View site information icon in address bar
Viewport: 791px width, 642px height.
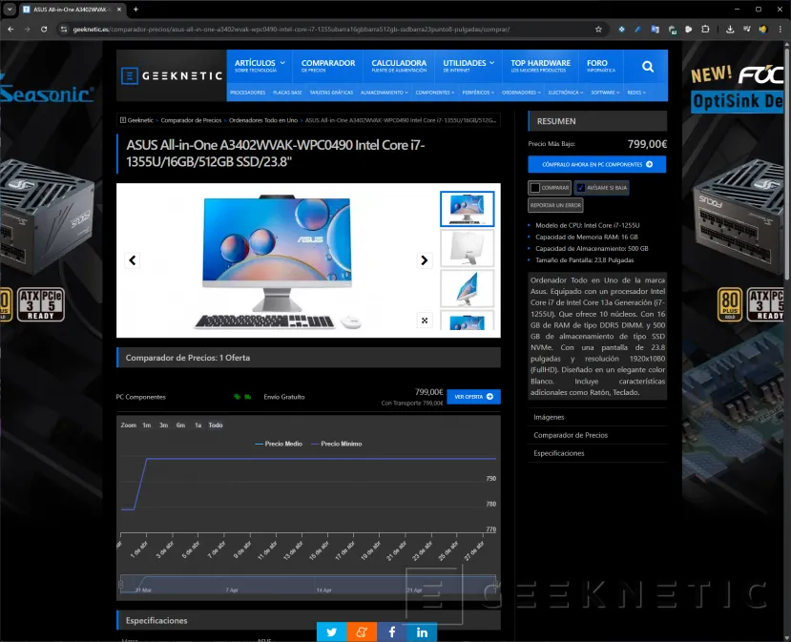64,30
